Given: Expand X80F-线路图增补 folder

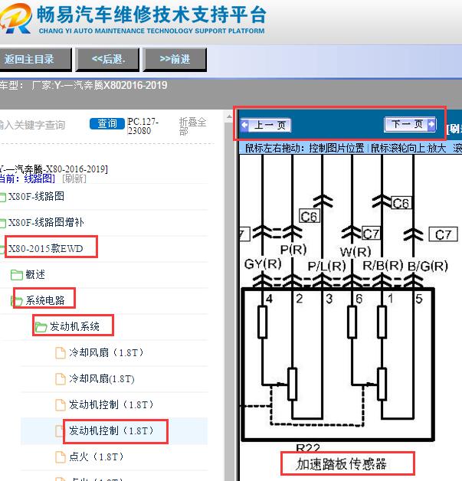Looking at the screenshot, I should point(46,222).
